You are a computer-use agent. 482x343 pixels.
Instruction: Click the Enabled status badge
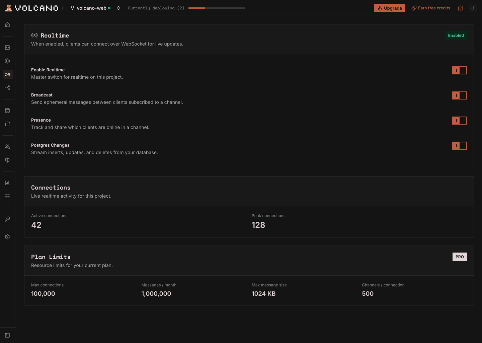click(x=456, y=36)
